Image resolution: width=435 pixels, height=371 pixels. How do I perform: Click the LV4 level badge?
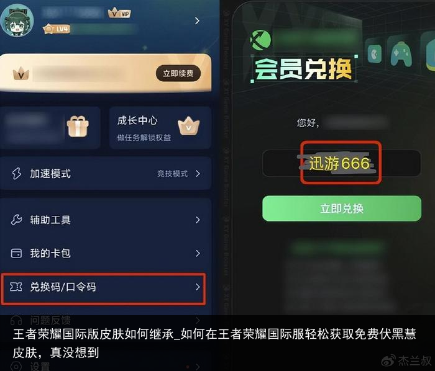(x=57, y=29)
